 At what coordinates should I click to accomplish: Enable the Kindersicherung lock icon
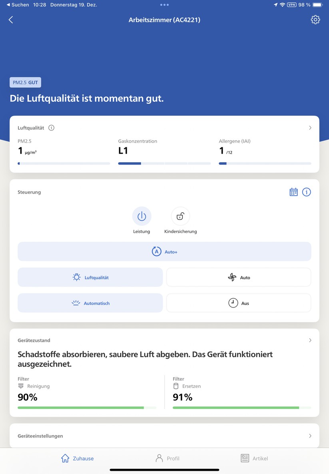180,216
